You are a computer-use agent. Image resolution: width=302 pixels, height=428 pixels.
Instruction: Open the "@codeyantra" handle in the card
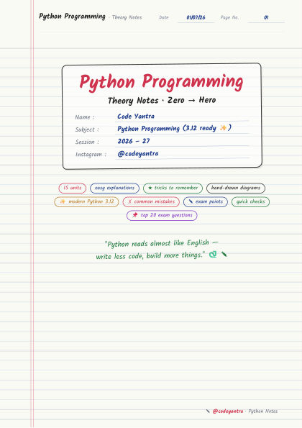pyautogui.click(x=138, y=154)
